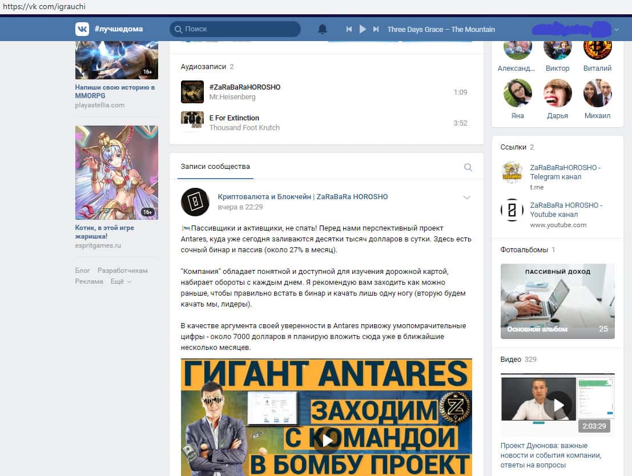Skip to next track in header player
Image resolution: width=632 pixels, height=476 pixels.
376,29
